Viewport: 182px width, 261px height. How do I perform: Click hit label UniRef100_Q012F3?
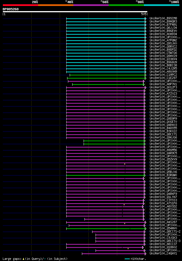(x=163, y=87)
